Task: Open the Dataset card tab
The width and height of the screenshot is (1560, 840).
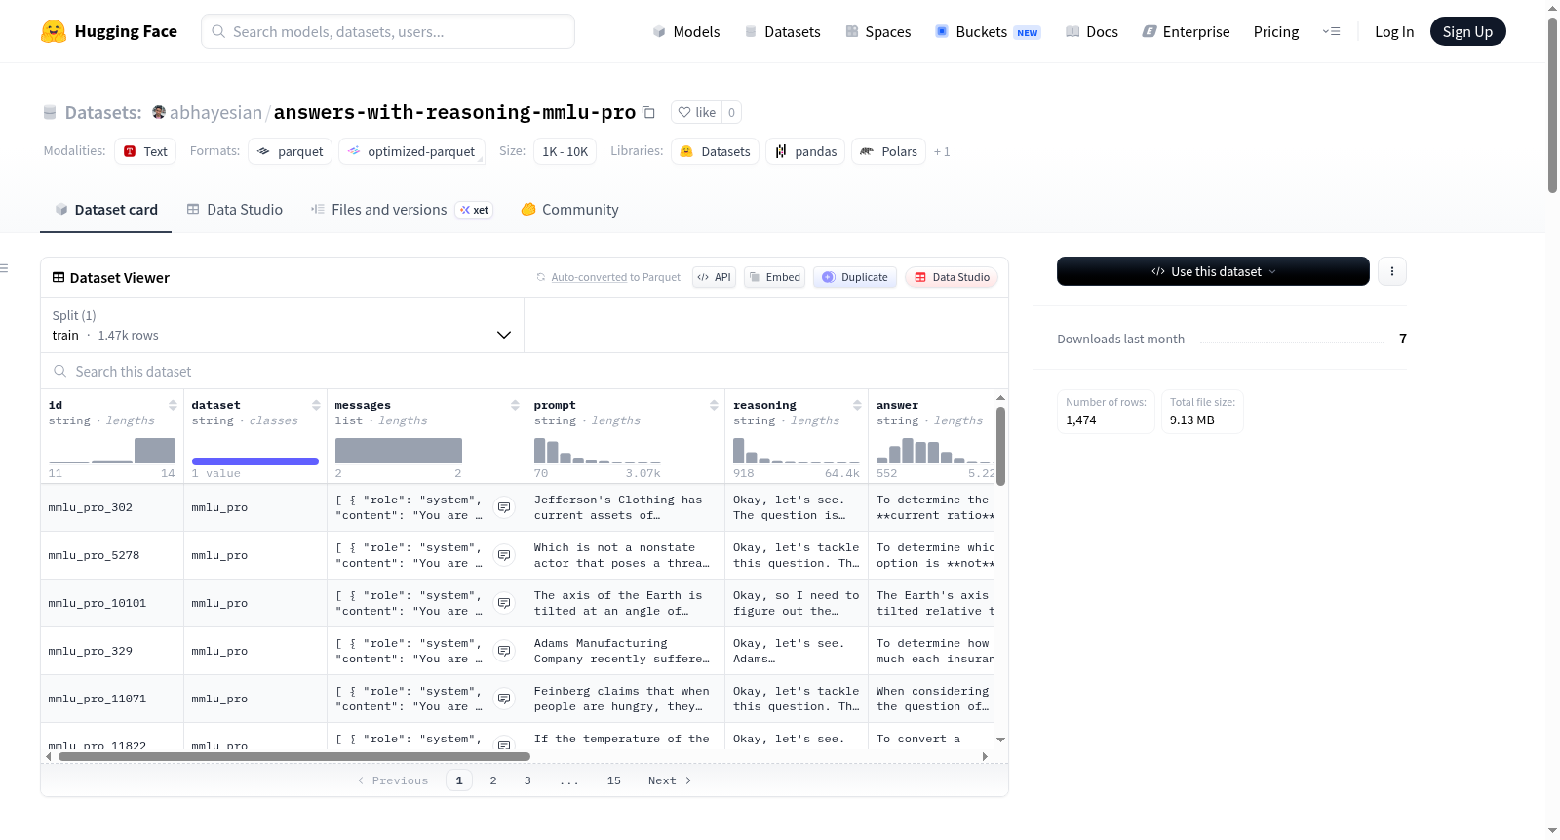Action: 105,210
